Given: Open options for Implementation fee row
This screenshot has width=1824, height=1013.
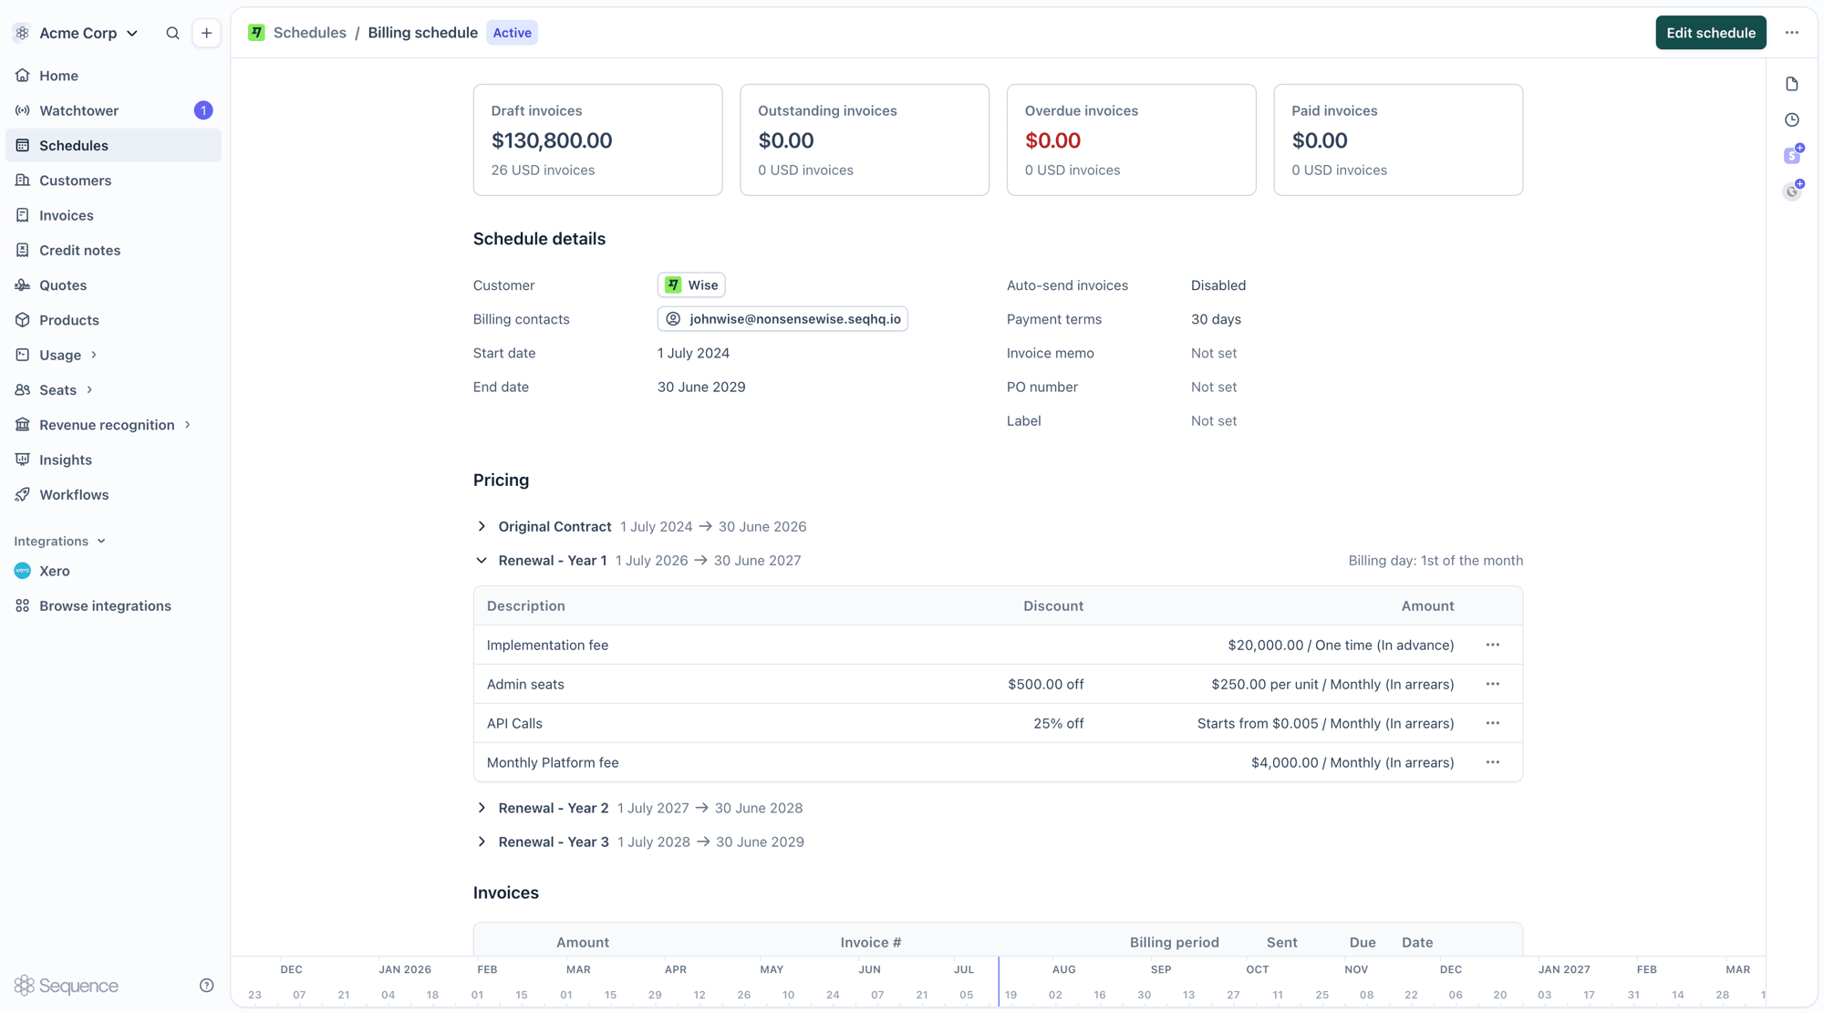Looking at the screenshot, I should (x=1493, y=646).
